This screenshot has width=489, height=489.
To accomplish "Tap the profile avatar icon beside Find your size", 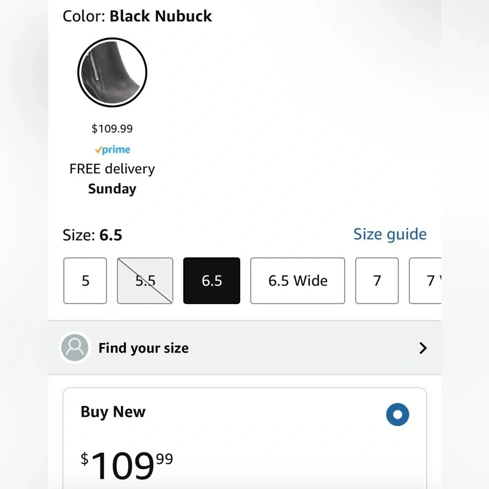I will pyautogui.click(x=75, y=347).
